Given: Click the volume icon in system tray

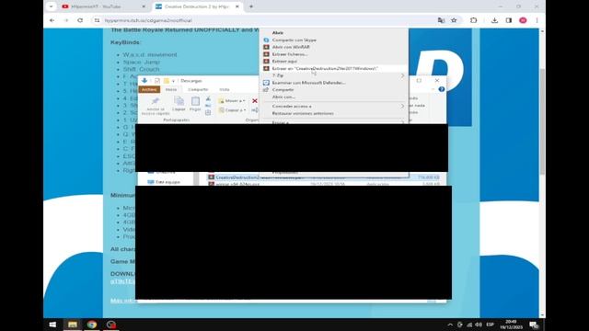Looking at the screenshot, I should [479, 325].
